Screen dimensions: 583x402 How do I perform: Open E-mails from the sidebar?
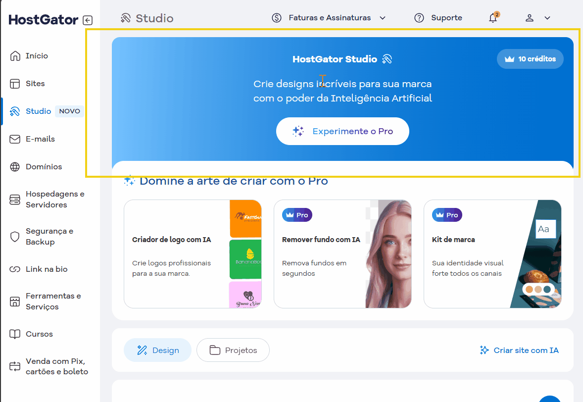[40, 139]
